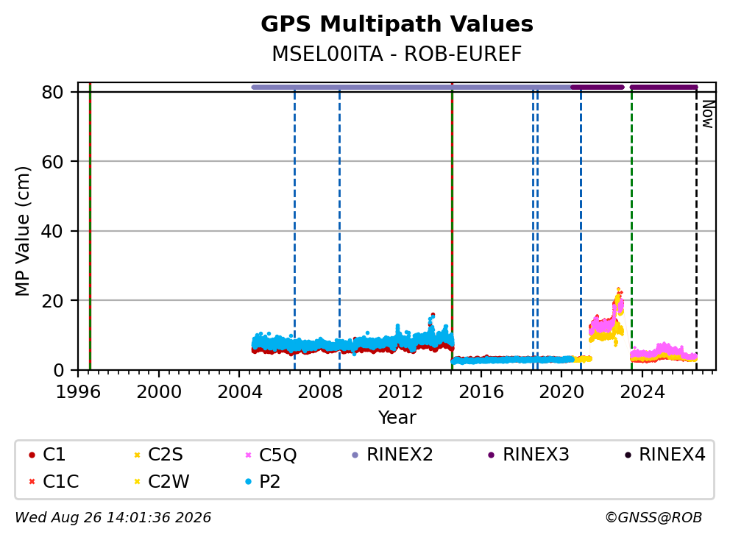Click the red-green vertical line at 2014
This screenshot has width=730, height=540.
click(x=452, y=227)
